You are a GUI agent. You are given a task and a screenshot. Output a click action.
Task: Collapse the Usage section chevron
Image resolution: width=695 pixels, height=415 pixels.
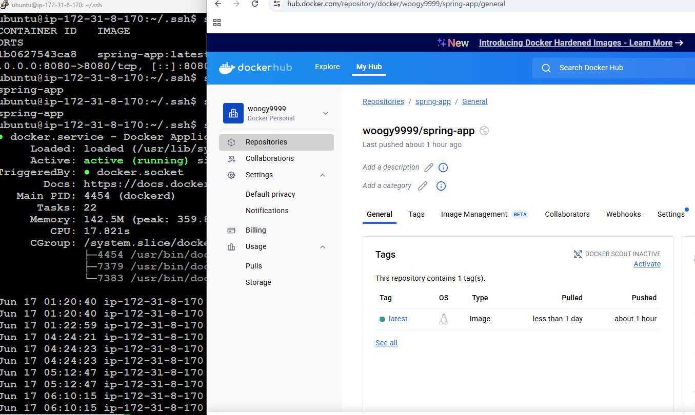(x=323, y=247)
